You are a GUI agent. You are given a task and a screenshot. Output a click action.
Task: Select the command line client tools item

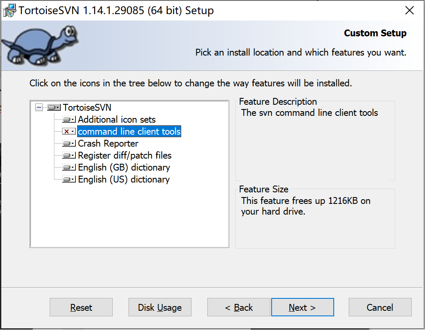pos(129,132)
